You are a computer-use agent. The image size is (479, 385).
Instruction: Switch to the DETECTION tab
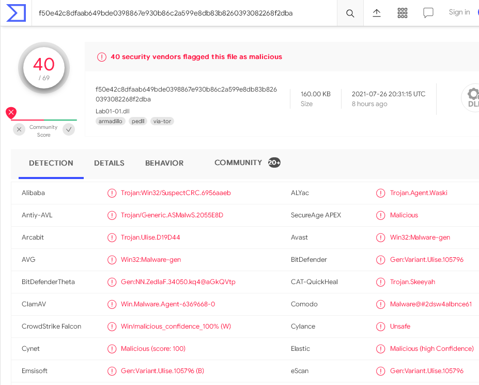tap(51, 163)
